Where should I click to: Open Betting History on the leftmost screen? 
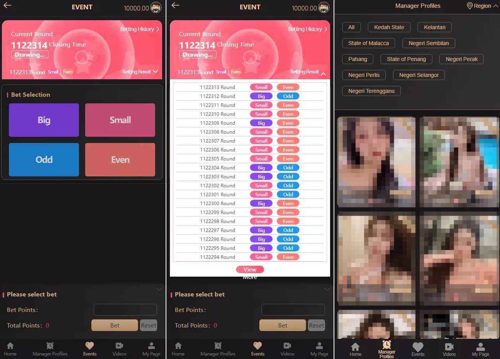click(140, 29)
